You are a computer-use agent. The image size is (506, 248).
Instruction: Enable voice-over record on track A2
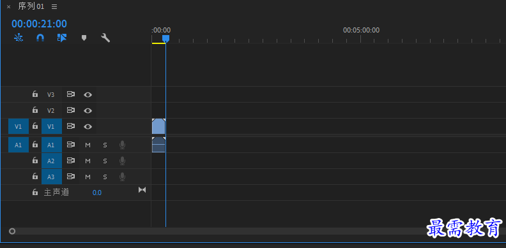[122, 161]
